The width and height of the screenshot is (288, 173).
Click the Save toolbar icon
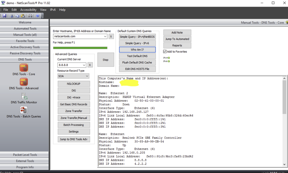click(5, 16)
